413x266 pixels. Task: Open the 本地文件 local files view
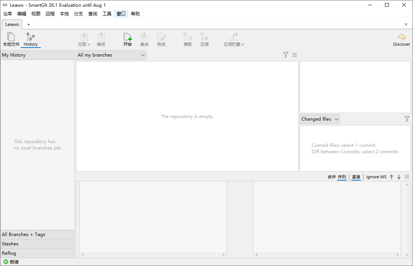coord(11,39)
